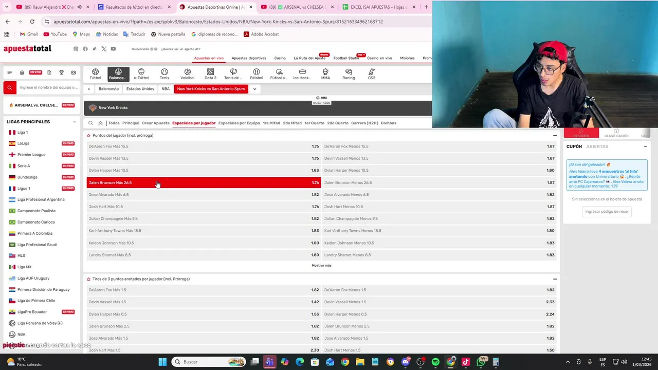Open the Tenis sport category
658x370 pixels.
pyautogui.click(x=164, y=74)
